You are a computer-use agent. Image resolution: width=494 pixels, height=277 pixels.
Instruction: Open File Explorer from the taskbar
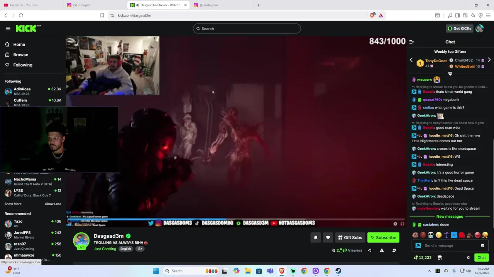point(247,271)
